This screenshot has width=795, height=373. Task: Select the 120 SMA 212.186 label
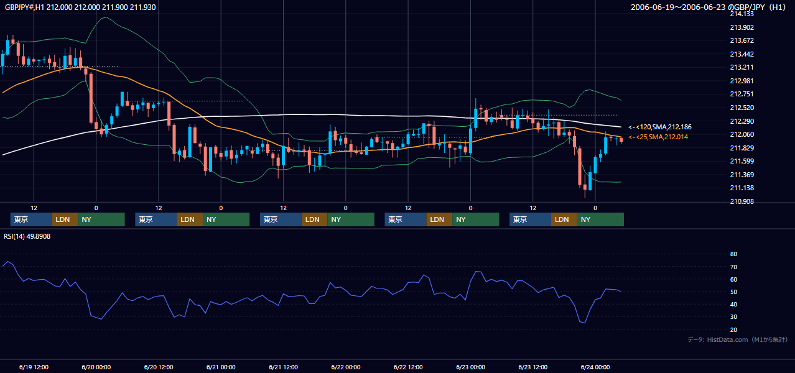pyautogui.click(x=660, y=127)
